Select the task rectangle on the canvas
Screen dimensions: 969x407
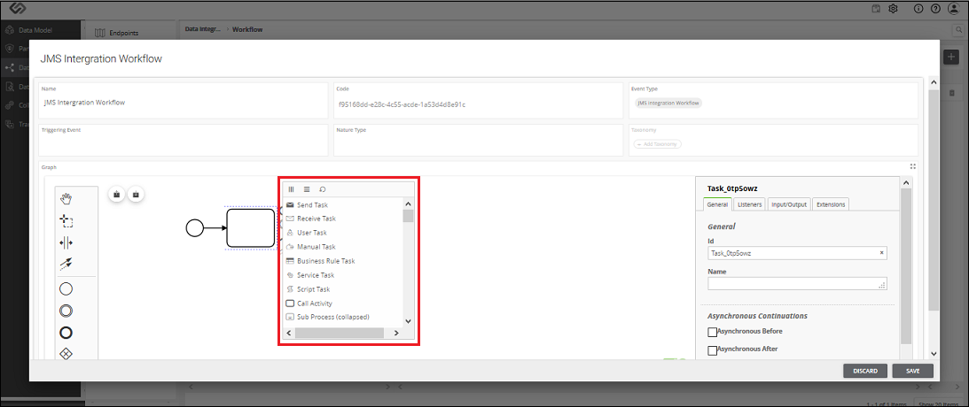click(250, 228)
